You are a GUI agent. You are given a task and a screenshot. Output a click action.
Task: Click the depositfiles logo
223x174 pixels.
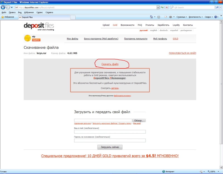[x=39, y=26]
